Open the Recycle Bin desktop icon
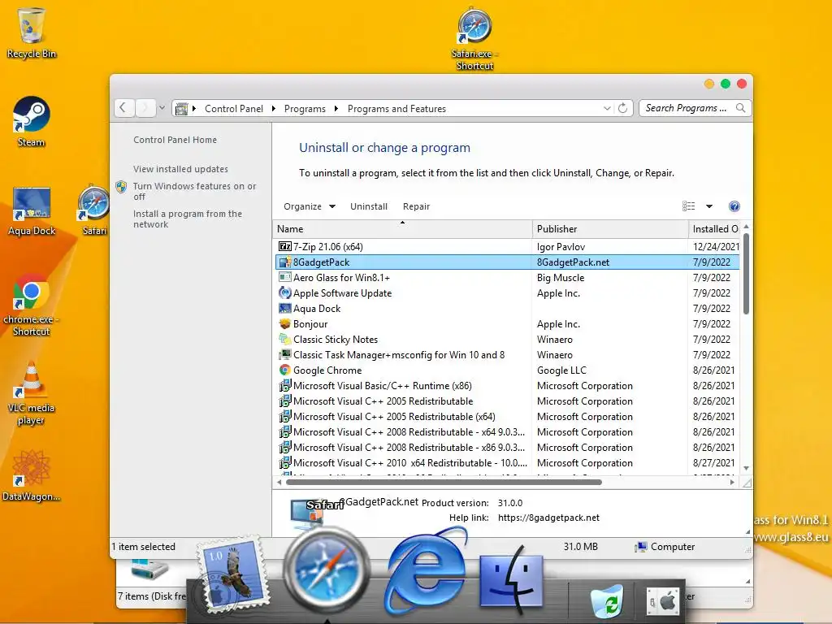 pyautogui.click(x=32, y=32)
